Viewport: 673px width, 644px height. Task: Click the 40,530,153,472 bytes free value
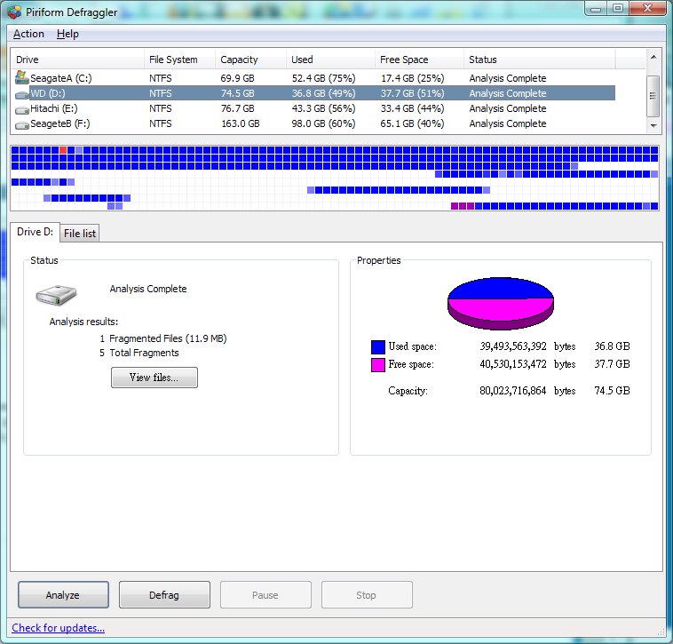(x=513, y=364)
